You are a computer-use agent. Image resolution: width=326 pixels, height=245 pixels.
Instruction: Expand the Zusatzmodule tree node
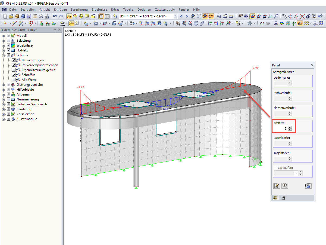[4, 119]
